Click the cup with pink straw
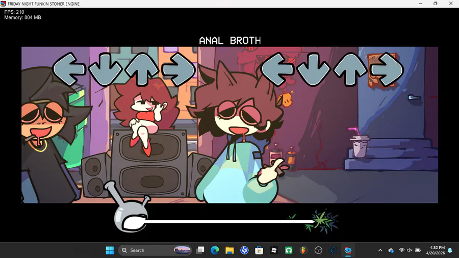The image size is (459, 258). (x=359, y=143)
